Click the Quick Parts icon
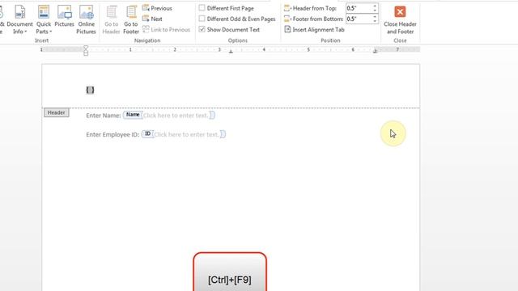The width and height of the screenshot is (518, 291). (44, 12)
